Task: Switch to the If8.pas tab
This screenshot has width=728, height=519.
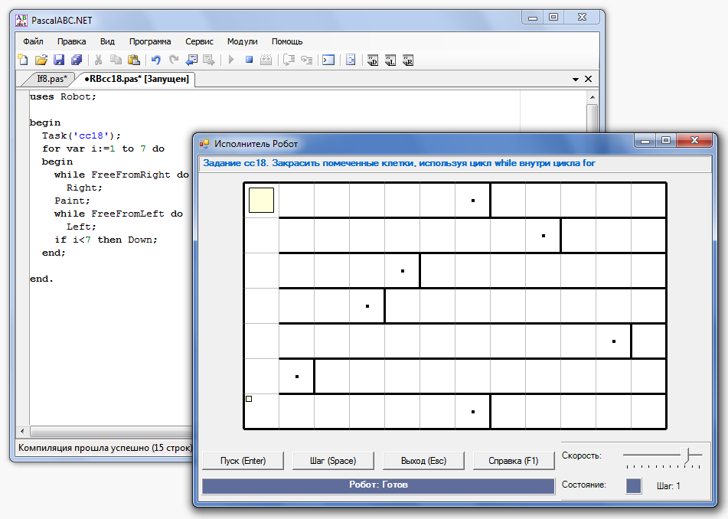Action: (x=52, y=79)
